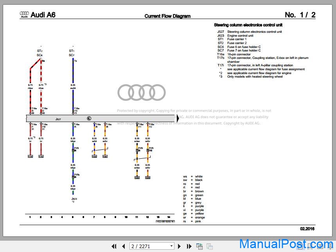Jump to the last page
The image size is (336, 252).
[x=189, y=247]
